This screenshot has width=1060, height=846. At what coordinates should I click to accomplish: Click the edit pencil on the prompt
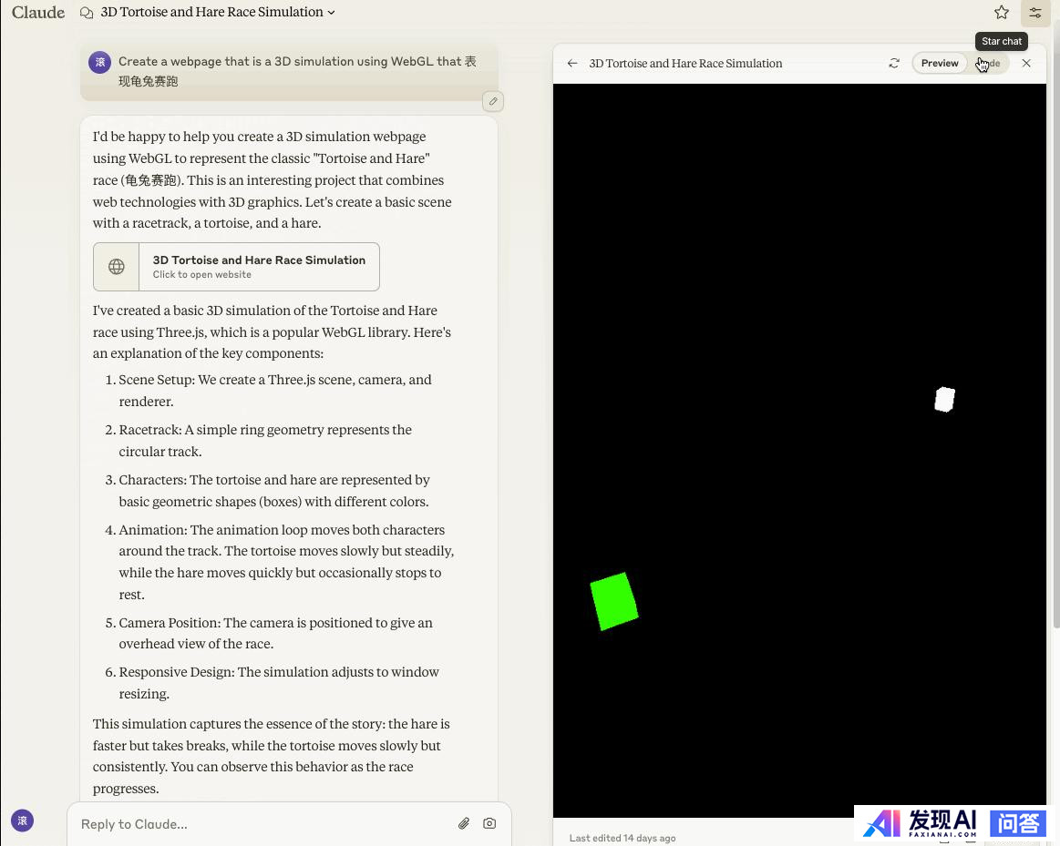click(x=493, y=101)
